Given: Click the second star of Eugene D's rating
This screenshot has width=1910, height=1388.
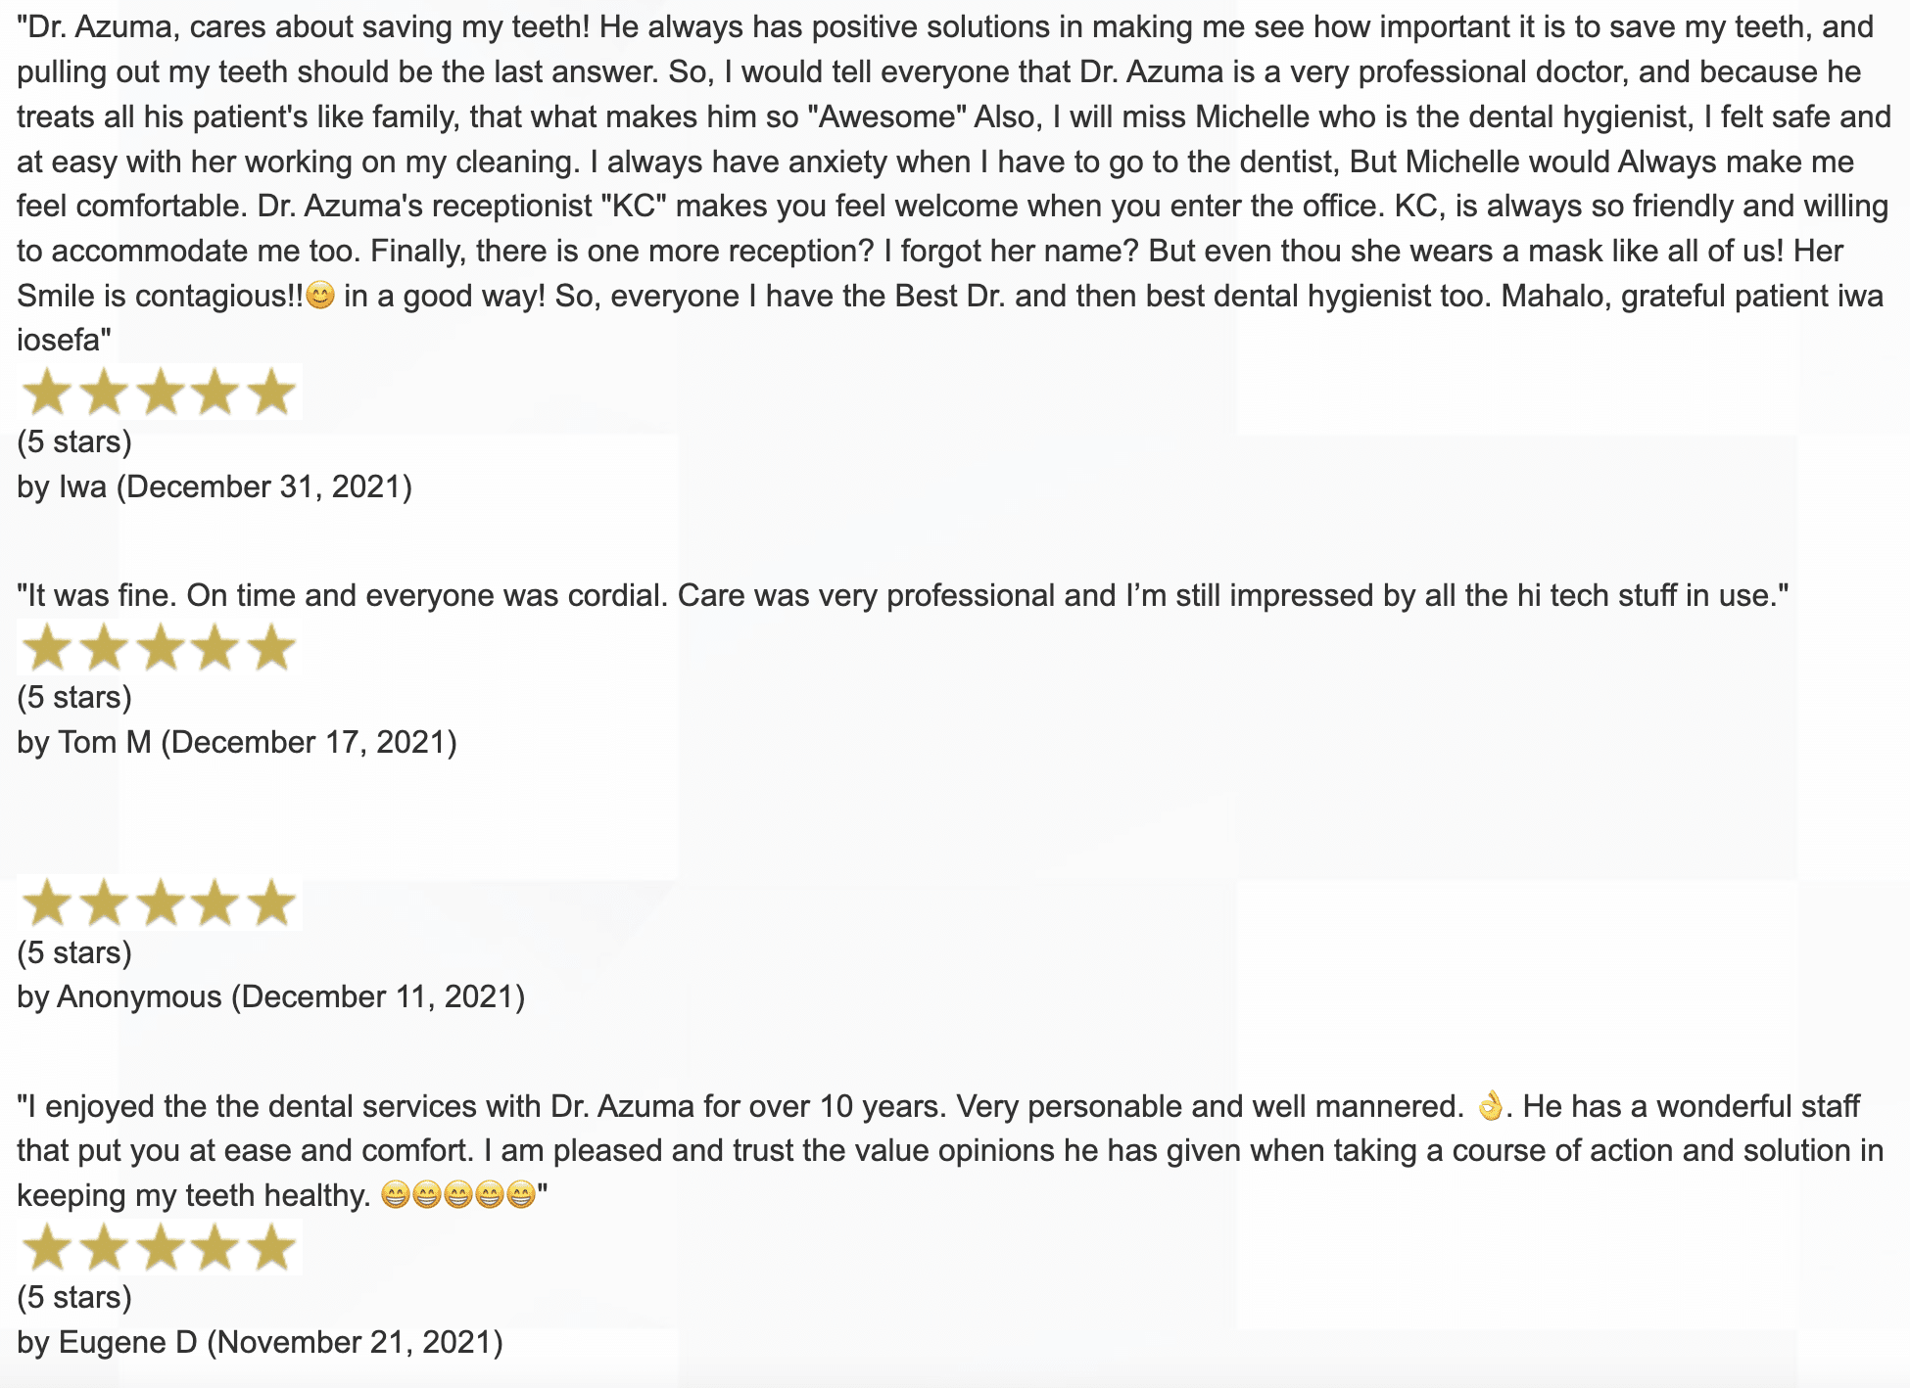Looking at the screenshot, I should click(x=103, y=1248).
